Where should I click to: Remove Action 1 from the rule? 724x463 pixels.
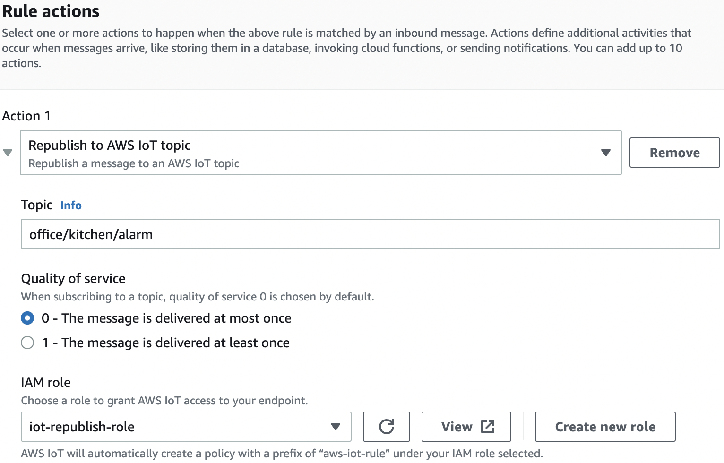[x=674, y=153]
